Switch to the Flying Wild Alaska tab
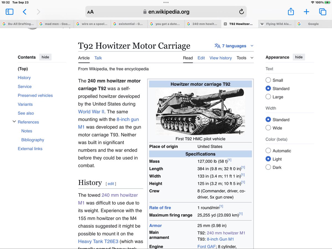This screenshot has height=249, width=332. 276,24
